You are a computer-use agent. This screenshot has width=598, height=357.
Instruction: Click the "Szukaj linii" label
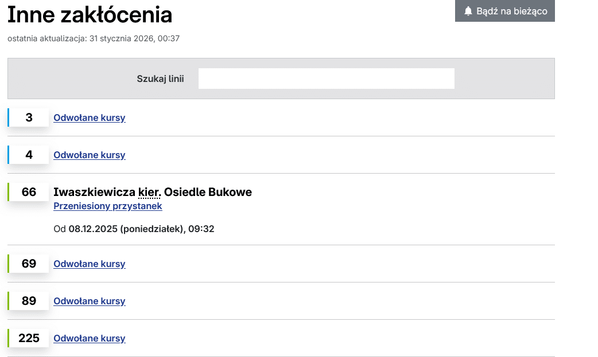(x=160, y=79)
